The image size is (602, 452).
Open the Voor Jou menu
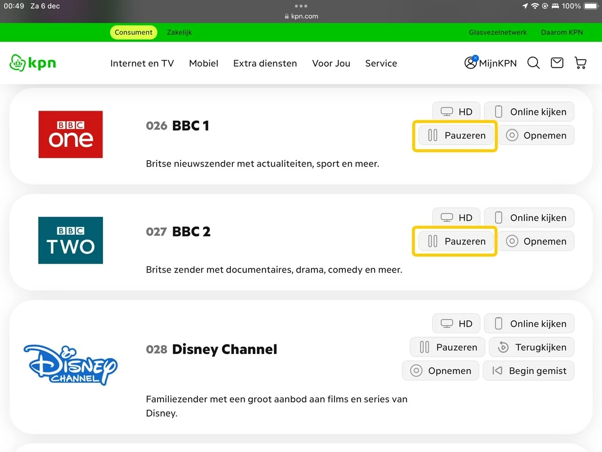click(x=331, y=63)
